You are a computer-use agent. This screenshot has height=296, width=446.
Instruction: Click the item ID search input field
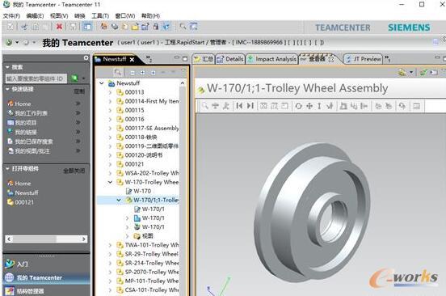(x=36, y=78)
